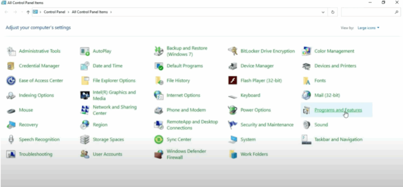Open the Administrative Tools icon
The height and width of the screenshot is (187, 403).
11,51
